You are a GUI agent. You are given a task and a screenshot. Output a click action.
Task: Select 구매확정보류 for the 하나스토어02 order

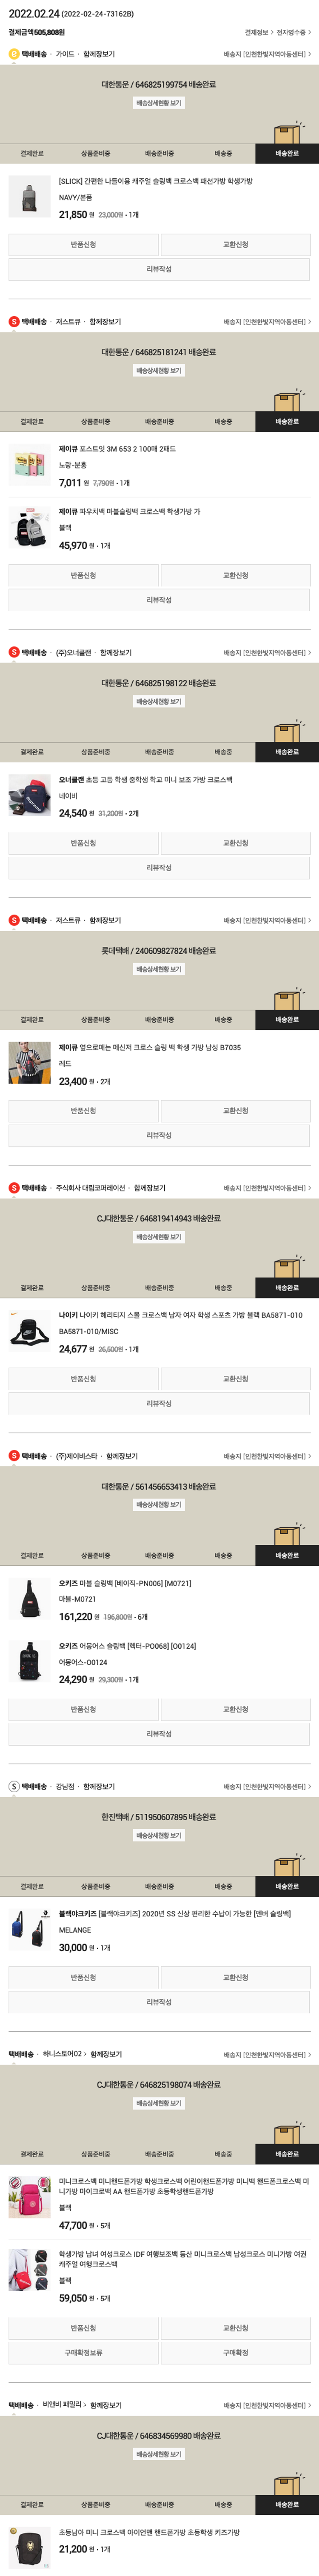point(83,2353)
